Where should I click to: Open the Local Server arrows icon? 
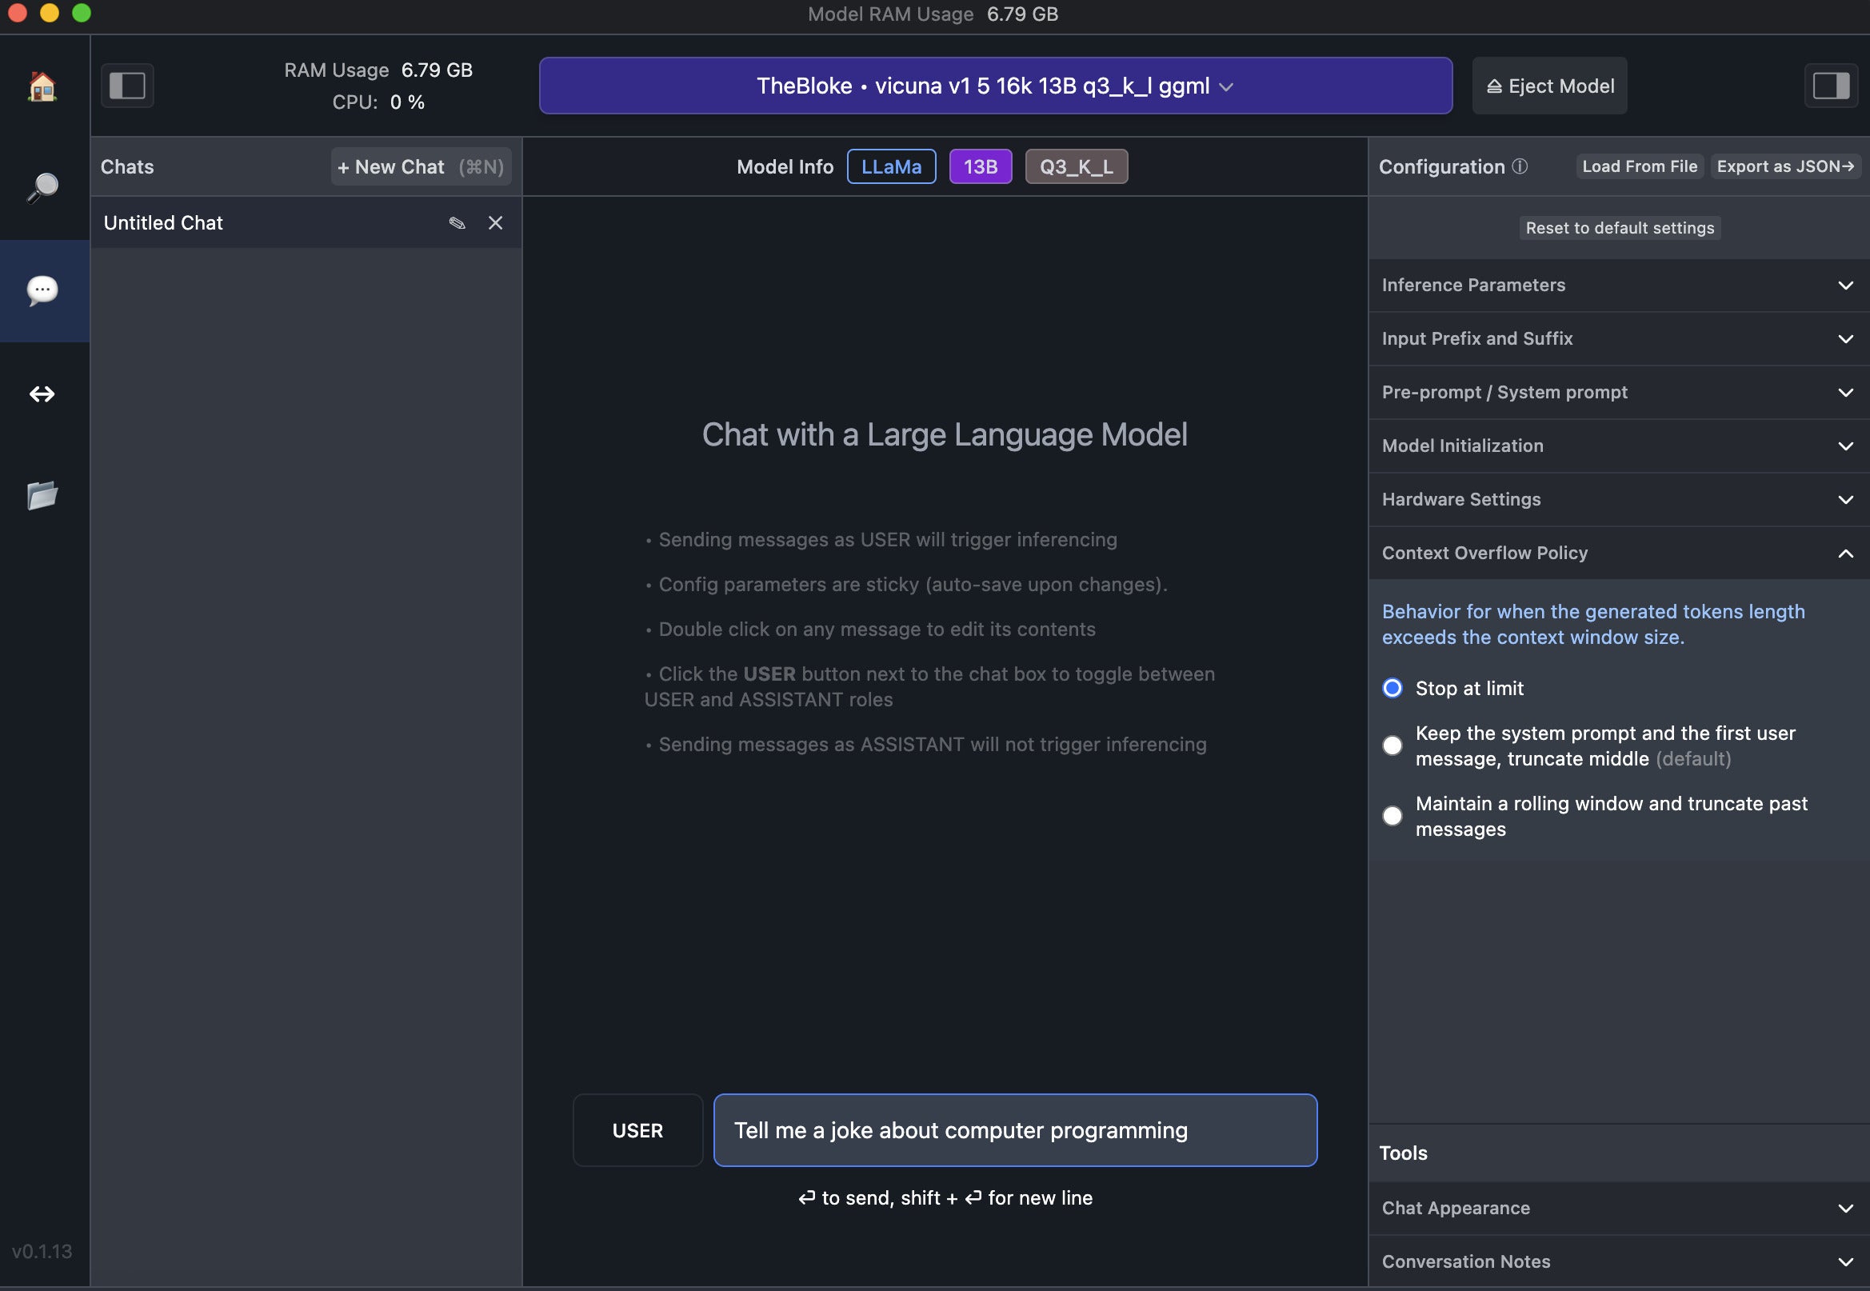(x=42, y=394)
